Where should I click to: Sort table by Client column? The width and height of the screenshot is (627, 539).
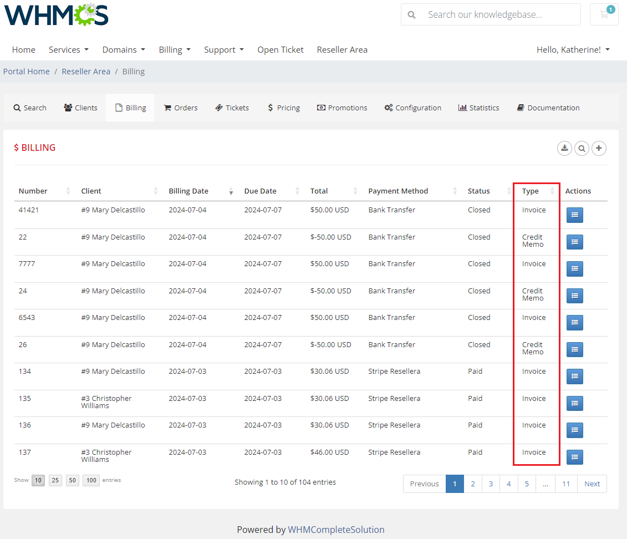pos(119,191)
